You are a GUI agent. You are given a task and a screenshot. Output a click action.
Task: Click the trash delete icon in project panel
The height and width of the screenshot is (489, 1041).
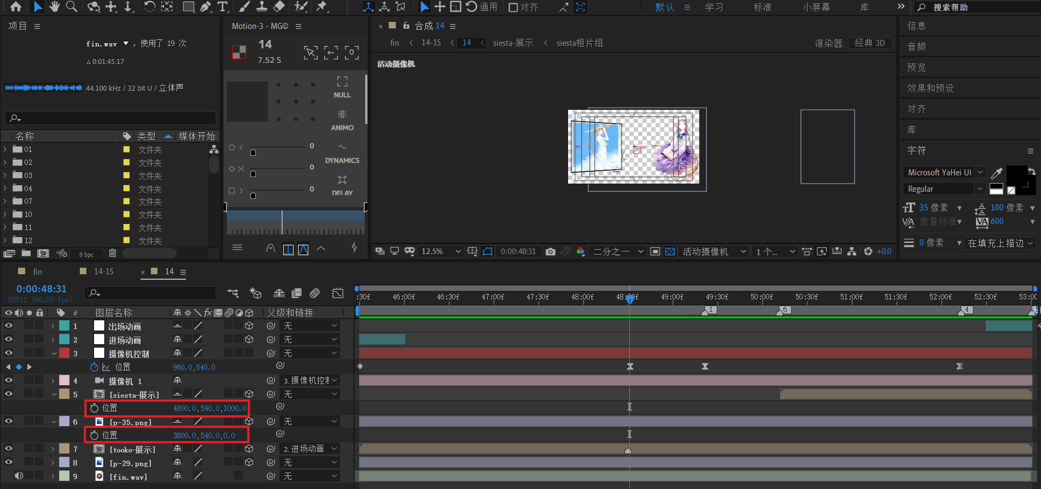(x=113, y=253)
